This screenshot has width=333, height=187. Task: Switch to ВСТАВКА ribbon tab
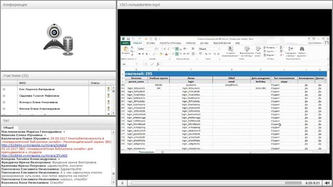pos(151,43)
